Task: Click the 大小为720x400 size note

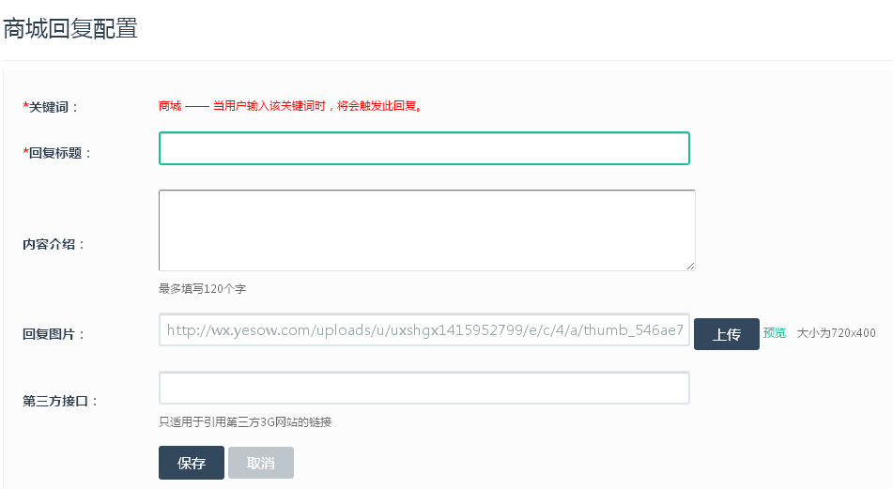Action: coord(836,333)
